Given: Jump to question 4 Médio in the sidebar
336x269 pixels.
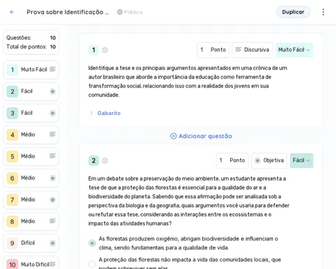Looking at the screenshot, I should coord(31,134).
